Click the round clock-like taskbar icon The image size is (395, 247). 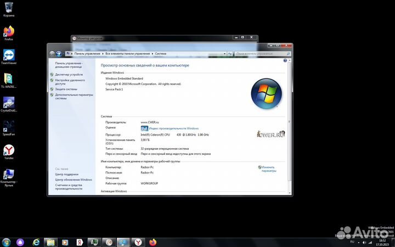109,243
